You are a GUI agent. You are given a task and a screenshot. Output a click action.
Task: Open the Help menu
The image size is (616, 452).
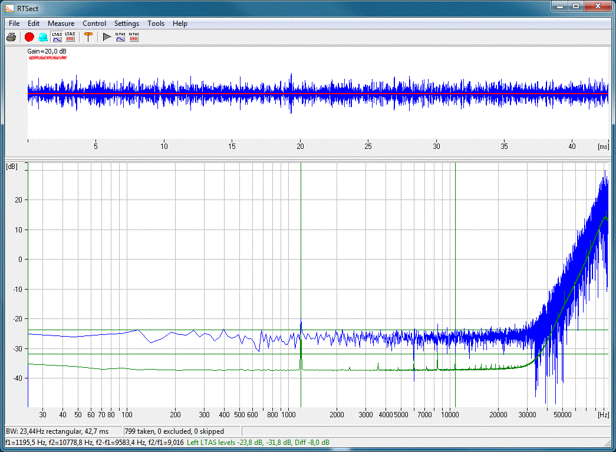pos(180,24)
